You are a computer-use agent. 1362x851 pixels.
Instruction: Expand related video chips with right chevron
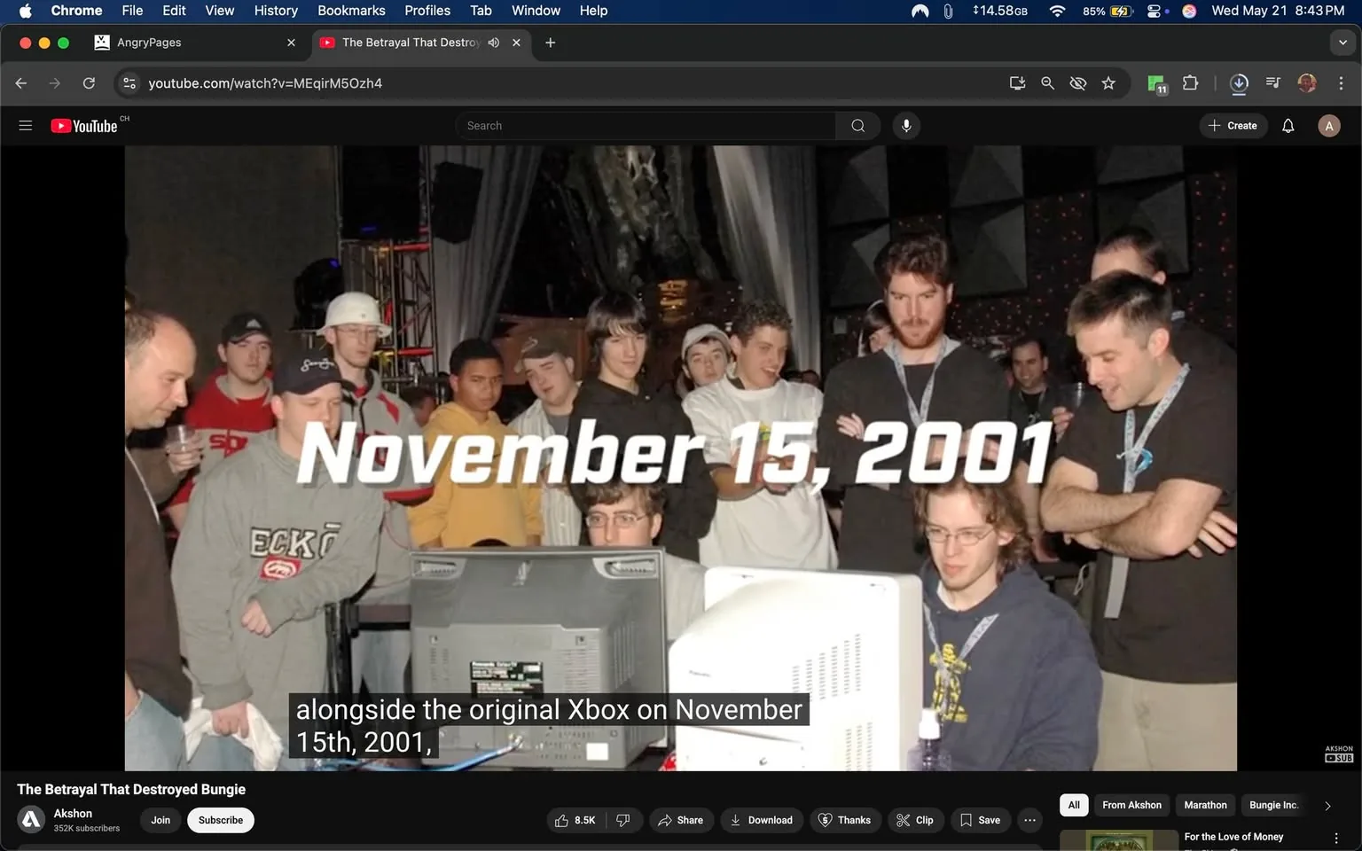1327,805
